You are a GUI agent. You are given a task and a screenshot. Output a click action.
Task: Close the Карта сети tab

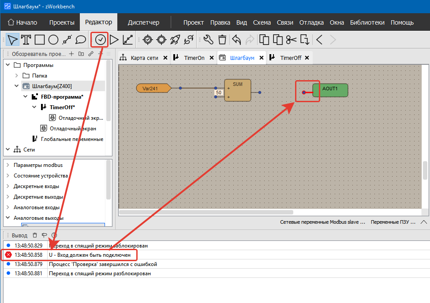(x=165, y=58)
